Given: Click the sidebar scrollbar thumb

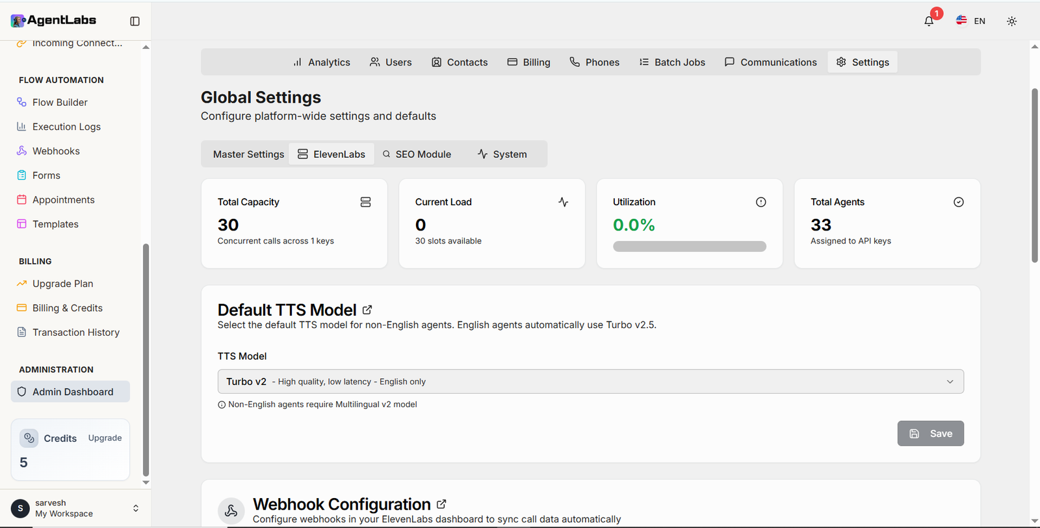Looking at the screenshot, I should tap(146, 360).
